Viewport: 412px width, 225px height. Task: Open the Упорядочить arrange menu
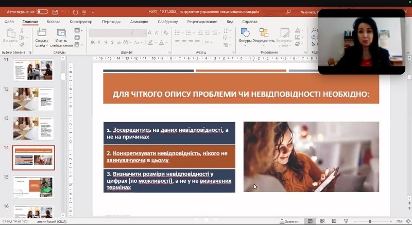pyautogui.click(x=264, y=37)
